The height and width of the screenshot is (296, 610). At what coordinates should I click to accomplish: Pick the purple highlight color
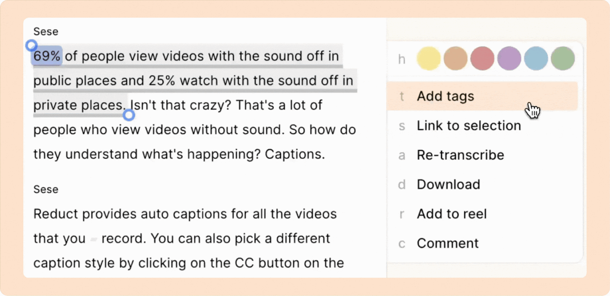(x=509, y=59)
